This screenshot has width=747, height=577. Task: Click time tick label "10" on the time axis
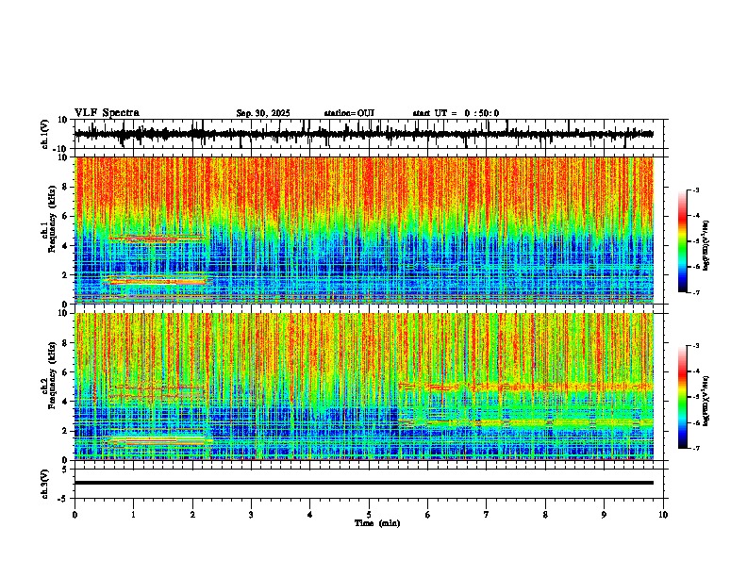[x=663, y=515]
